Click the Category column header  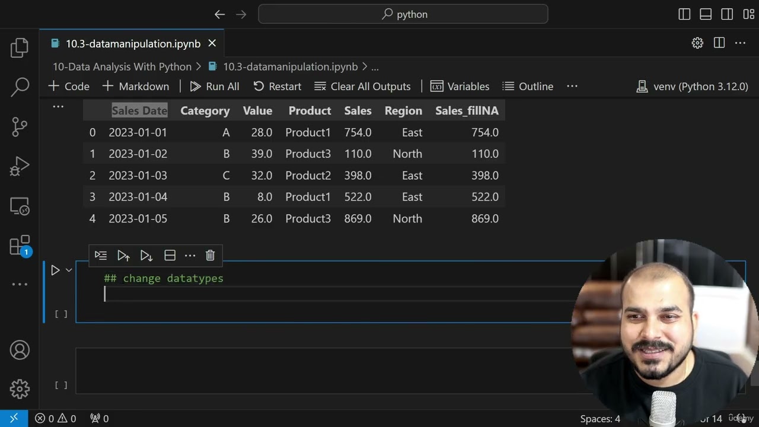(205, 111)
